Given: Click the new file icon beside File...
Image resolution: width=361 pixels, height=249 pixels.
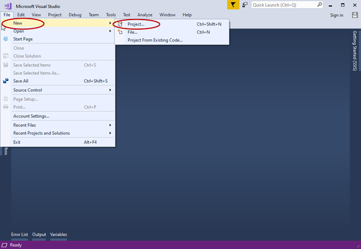Looking at the screenshot, I should coord(120,32).
